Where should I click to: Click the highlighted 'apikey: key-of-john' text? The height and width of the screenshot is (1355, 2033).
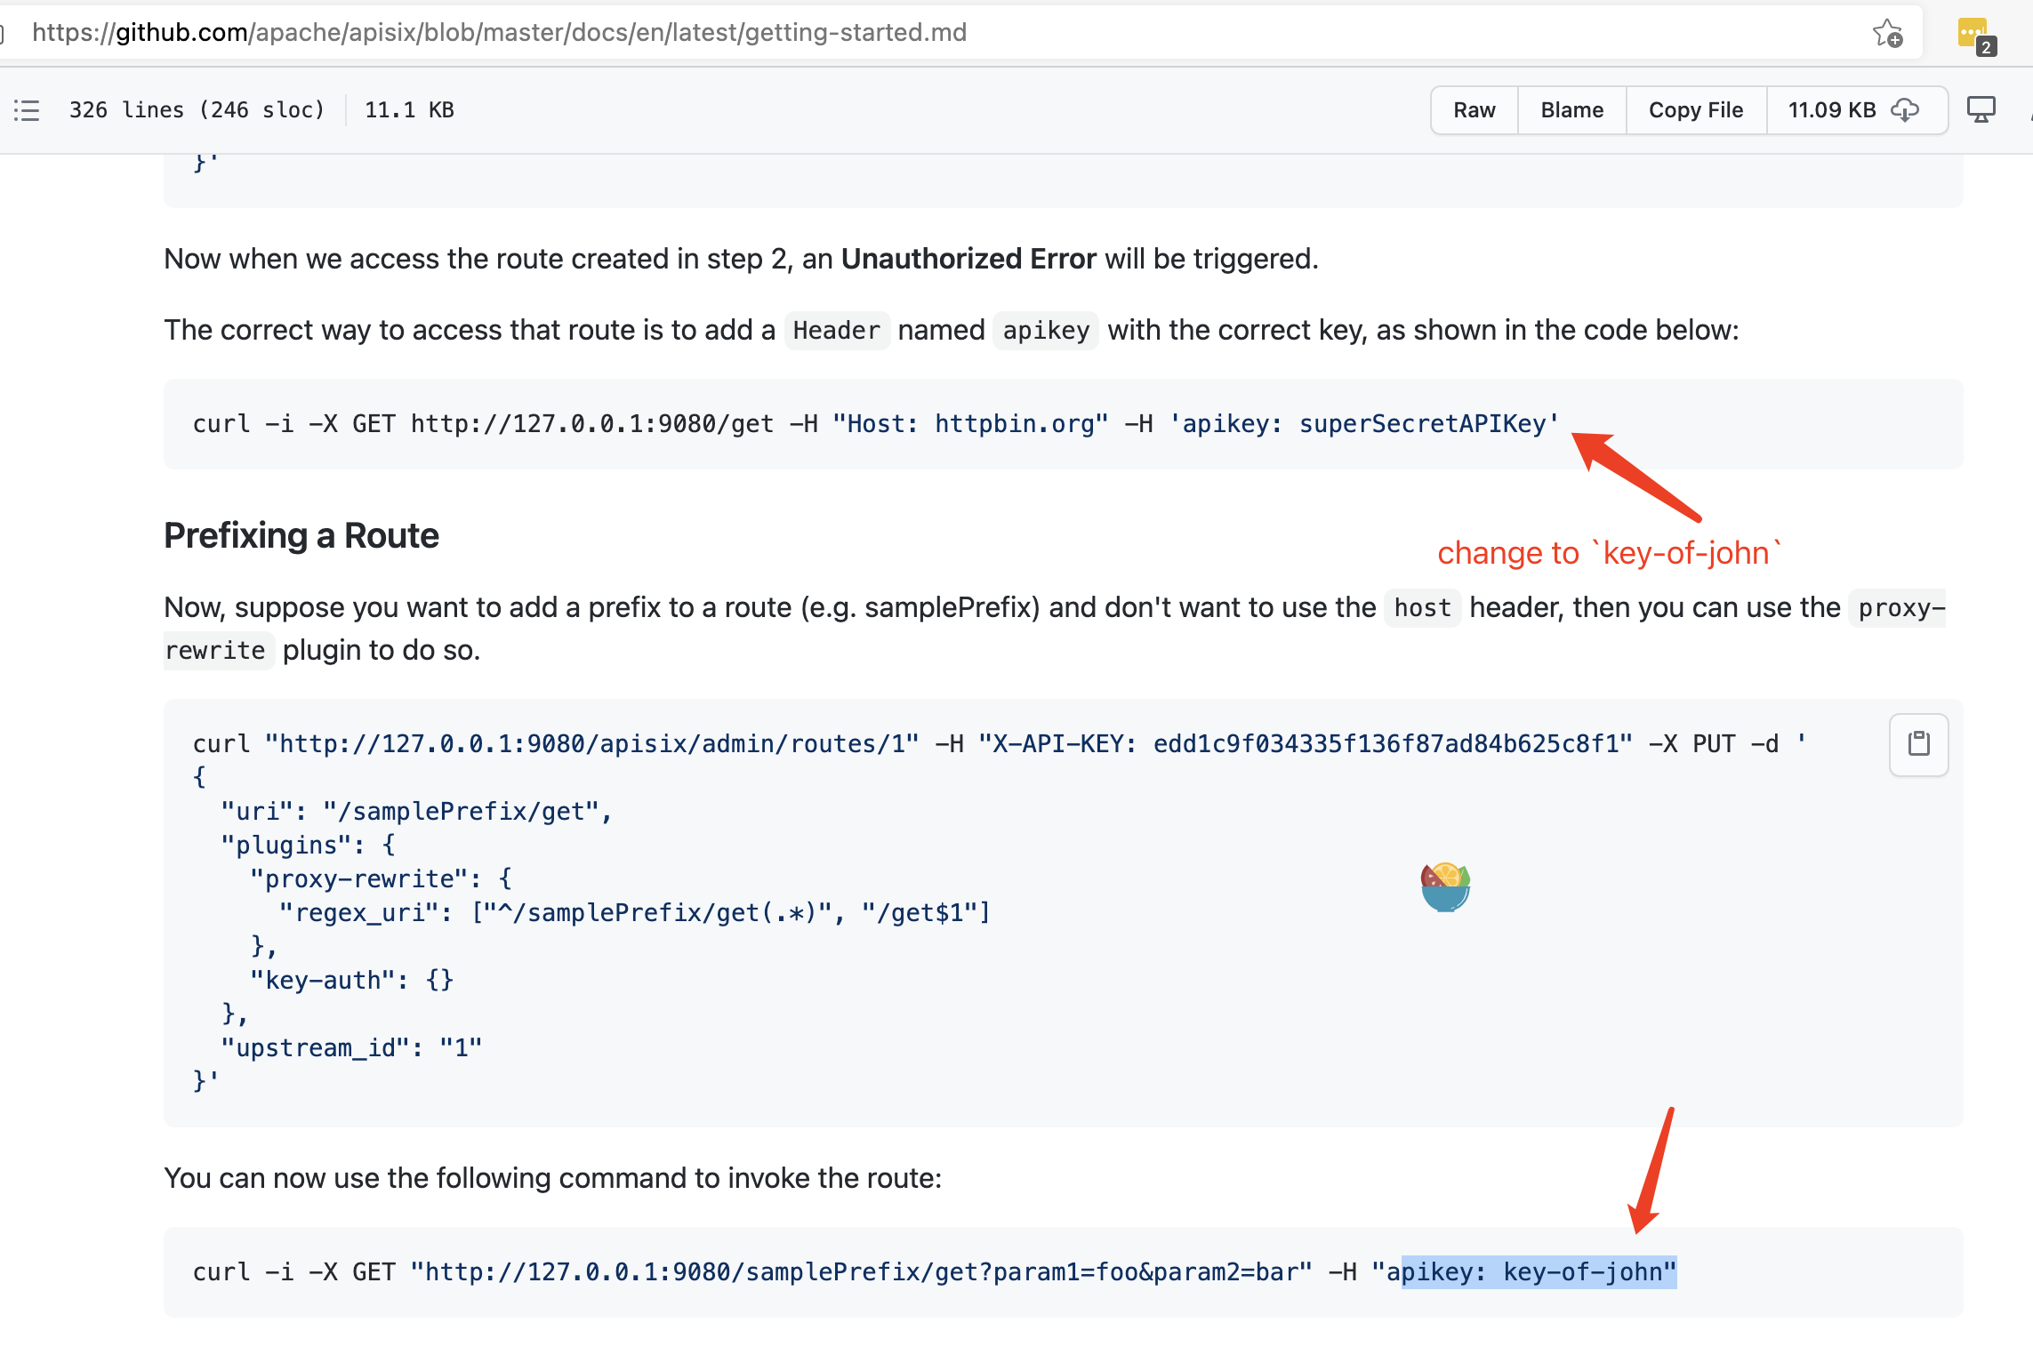coord(1538,1272)
